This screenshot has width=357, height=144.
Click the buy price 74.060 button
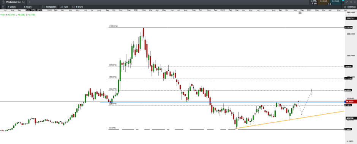pos(335,2)
